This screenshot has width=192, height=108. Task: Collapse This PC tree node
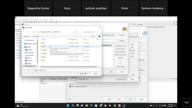pos(23,47)
